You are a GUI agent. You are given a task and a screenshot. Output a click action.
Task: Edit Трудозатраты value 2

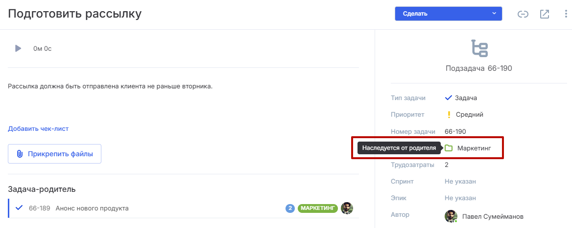tap(447, 165)
